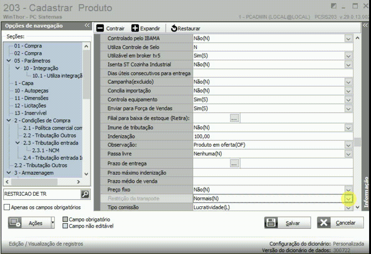Select 11 - Dimensões section

pyautogui.click(x=31, y=98)
